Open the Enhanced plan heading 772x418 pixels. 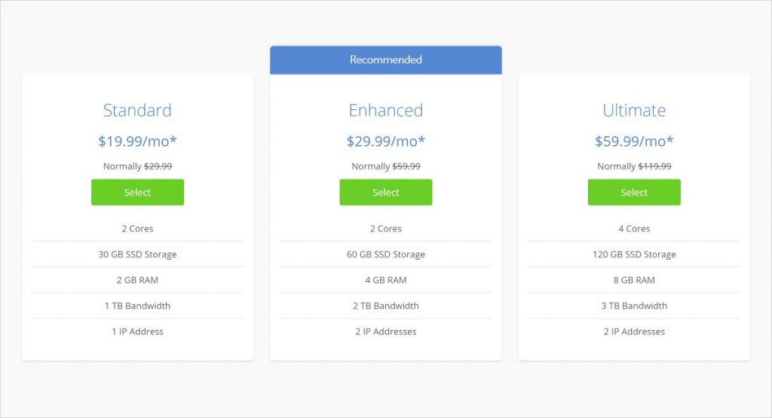pyautogui.click(x=385, y=110)
